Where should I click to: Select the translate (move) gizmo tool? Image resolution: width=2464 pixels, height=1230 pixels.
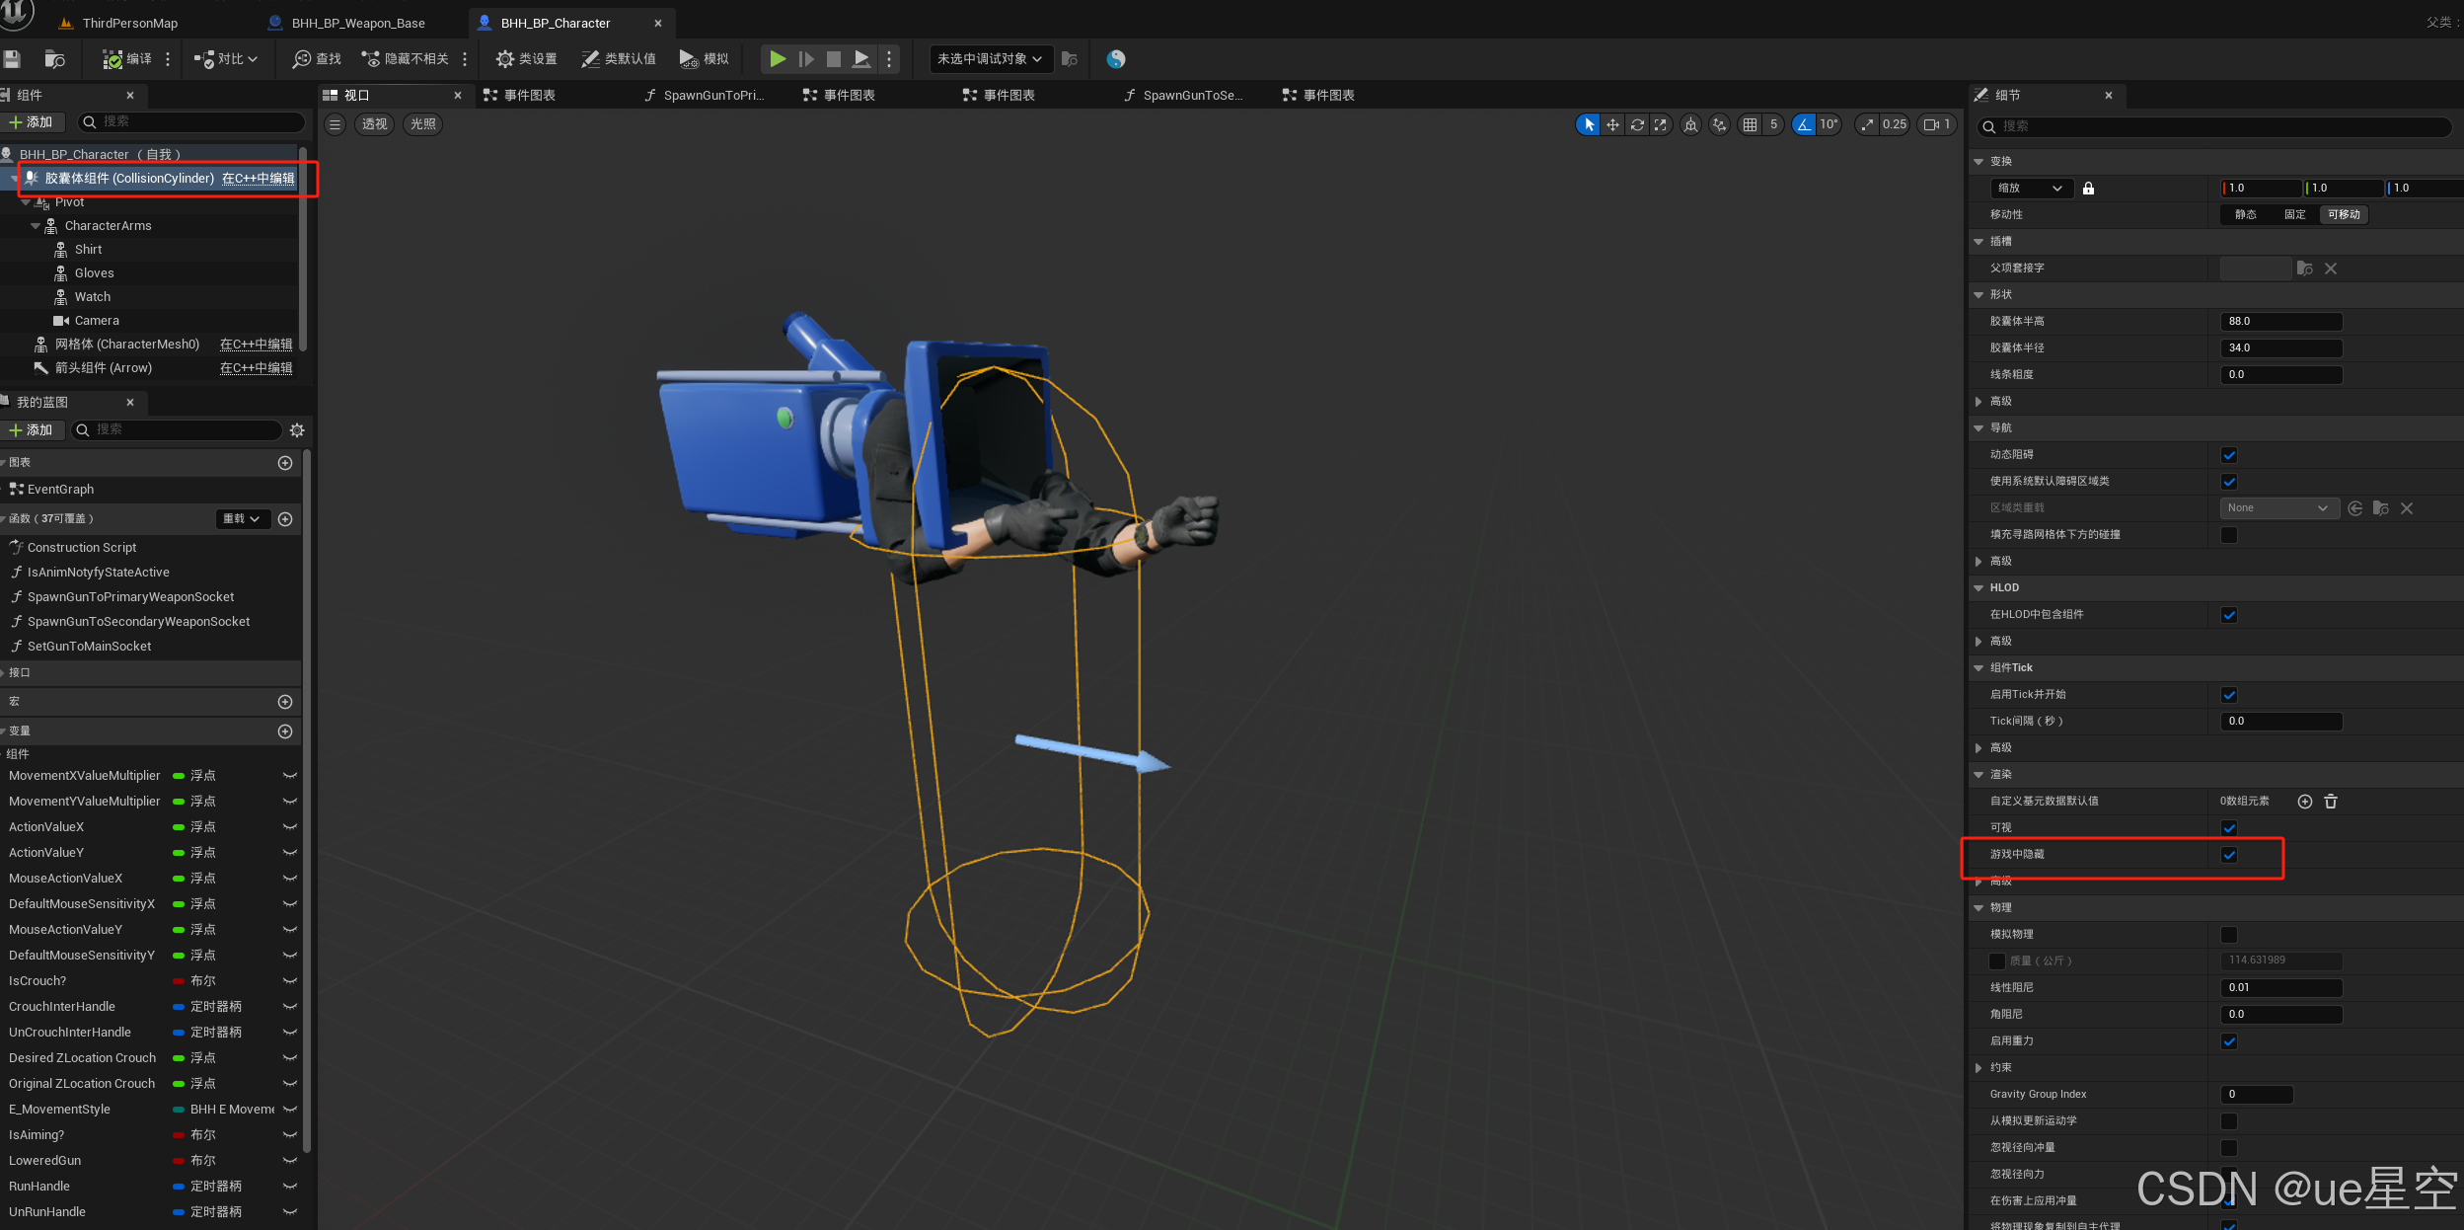1612,124
